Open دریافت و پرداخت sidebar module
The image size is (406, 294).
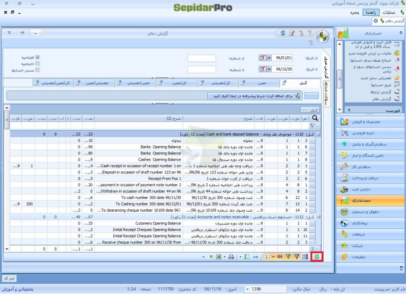coord(370,178)
